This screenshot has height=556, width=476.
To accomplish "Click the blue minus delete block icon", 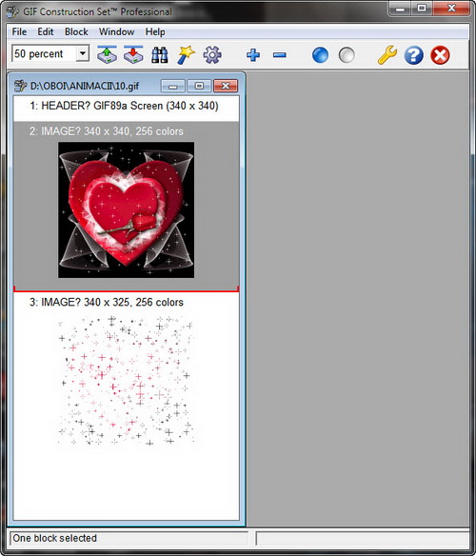I will (280, 55).
